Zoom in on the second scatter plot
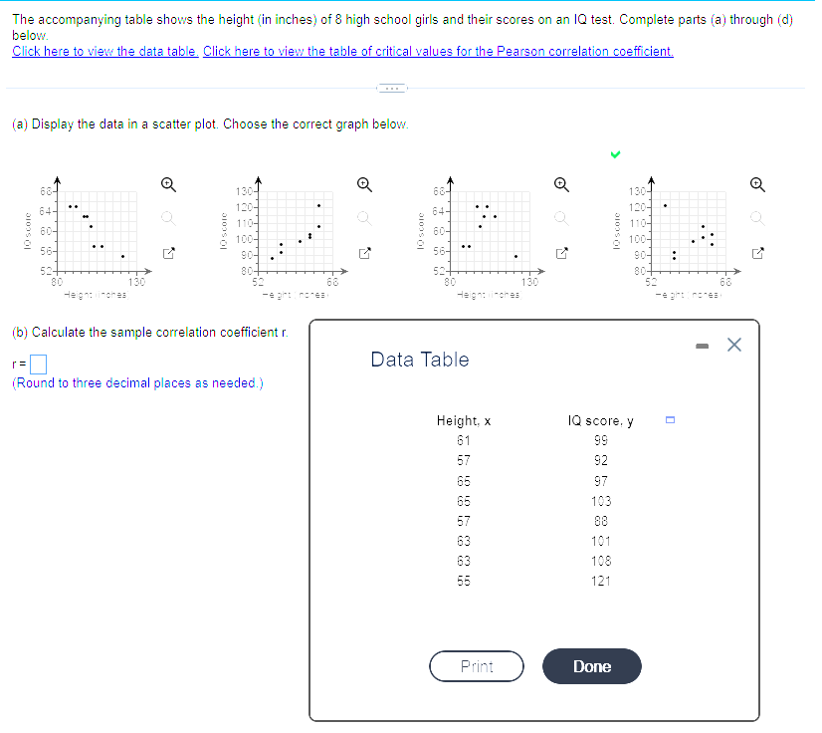The height and width of the screenshot is (733, 822). (x=364, y=185)
